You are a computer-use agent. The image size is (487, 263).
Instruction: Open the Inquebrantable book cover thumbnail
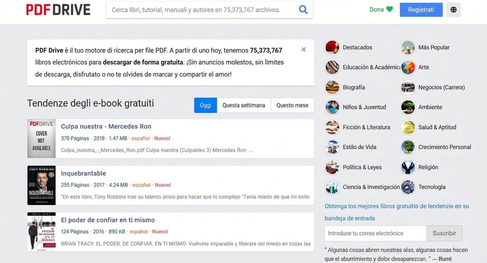pos(41,185)
